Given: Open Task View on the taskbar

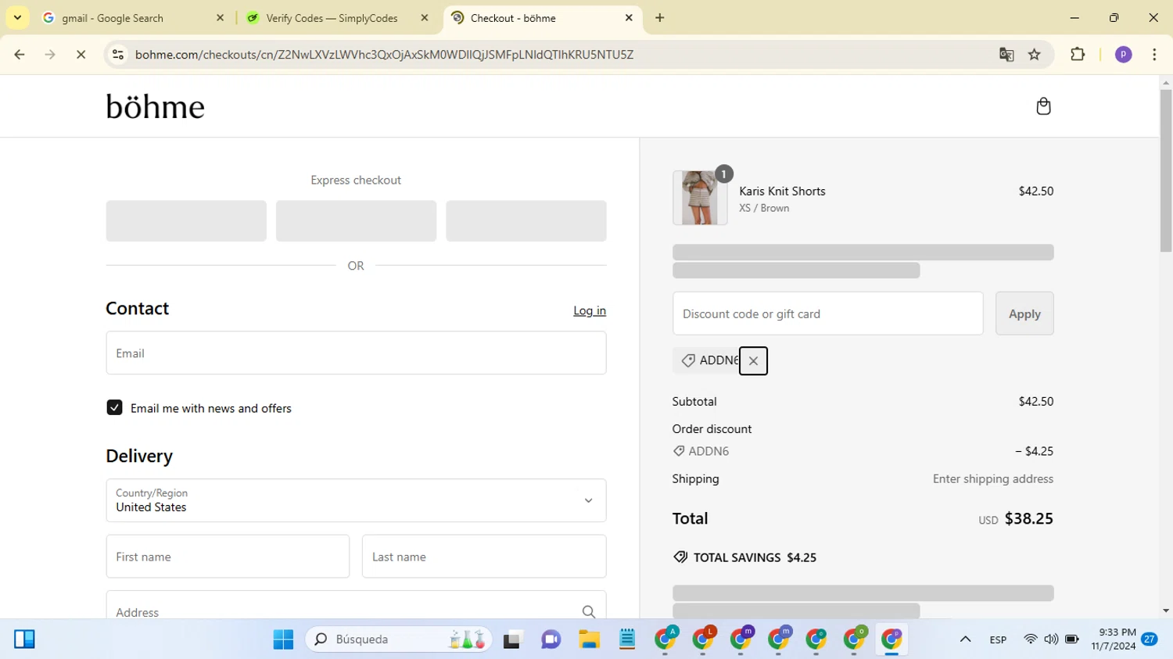Looking at the screenshot, I should pos(512,639).
